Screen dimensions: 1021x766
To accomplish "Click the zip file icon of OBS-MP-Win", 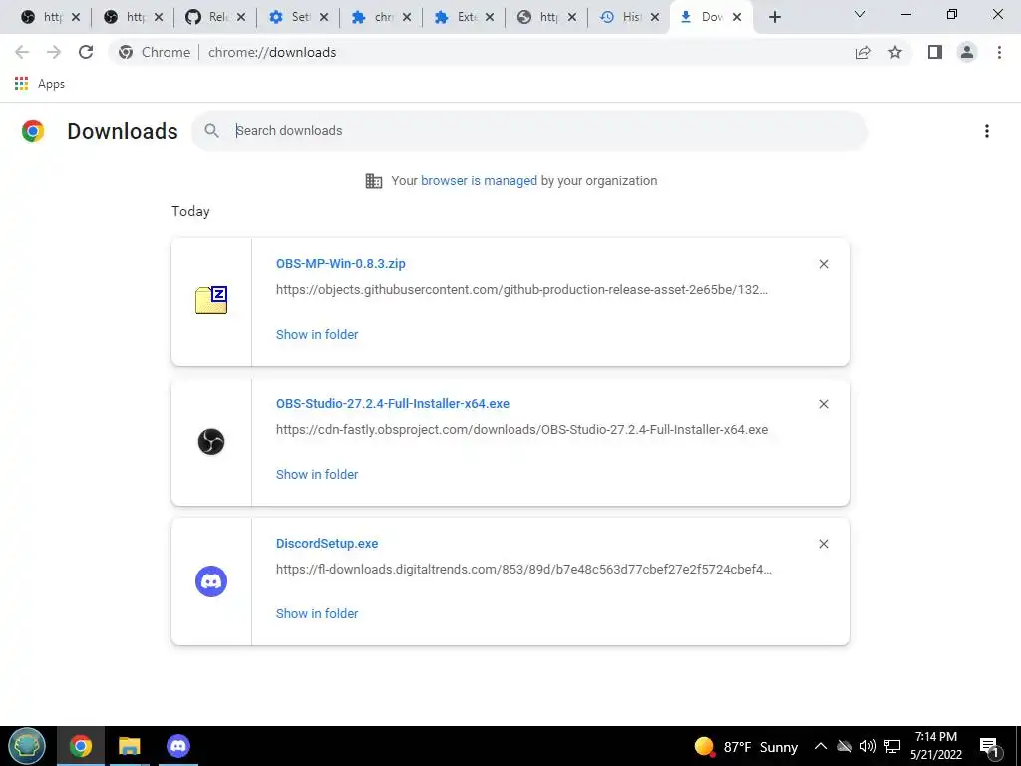I will pyautogui.click(x=211, y=300).
